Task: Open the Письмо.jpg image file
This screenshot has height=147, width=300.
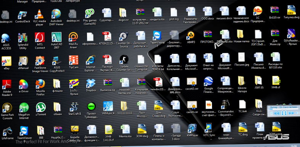Action: [242, 59]
